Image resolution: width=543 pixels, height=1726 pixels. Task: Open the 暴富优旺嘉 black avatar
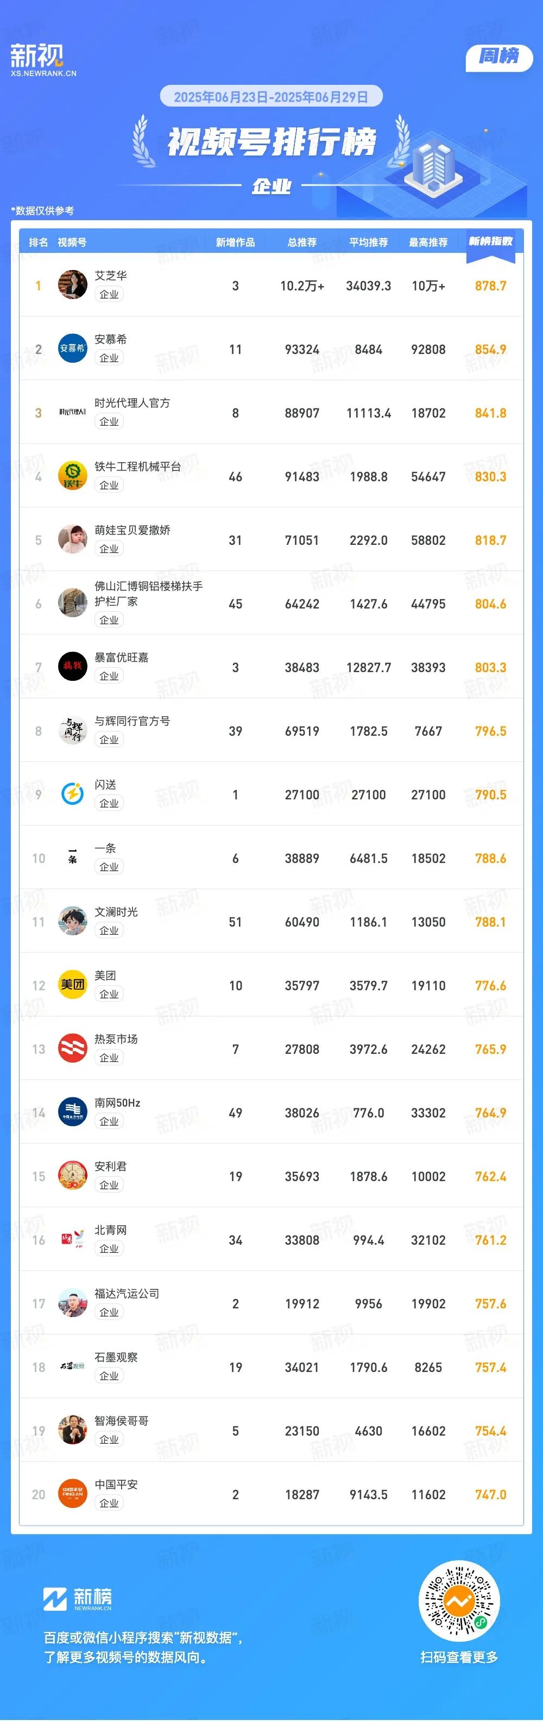click(x=72, y=667)
